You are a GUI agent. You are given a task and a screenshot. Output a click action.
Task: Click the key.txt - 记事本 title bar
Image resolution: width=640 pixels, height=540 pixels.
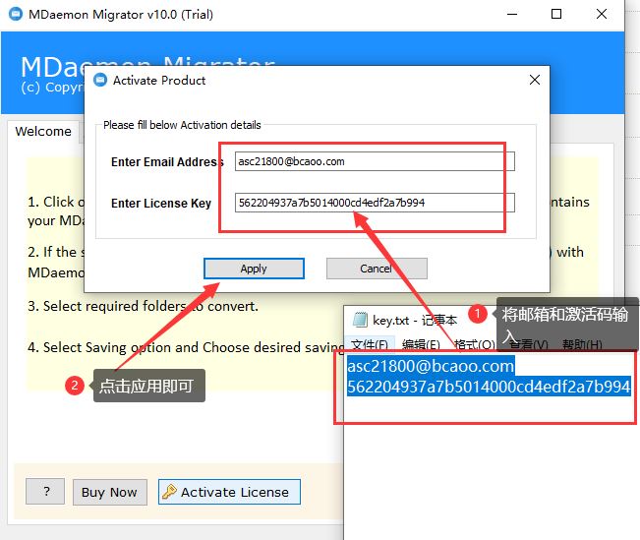pos(415,321)
